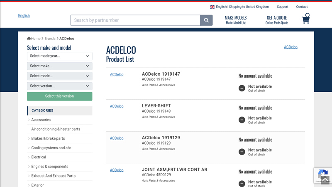Click the ACDelco breadcrumb text
332x187 pixels.
click(67, 39)
